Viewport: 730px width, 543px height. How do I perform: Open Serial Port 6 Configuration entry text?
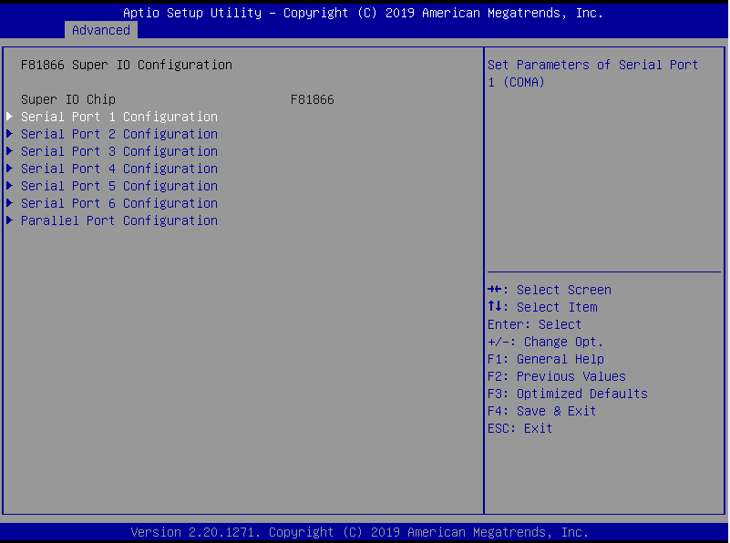tap(118, 203)
